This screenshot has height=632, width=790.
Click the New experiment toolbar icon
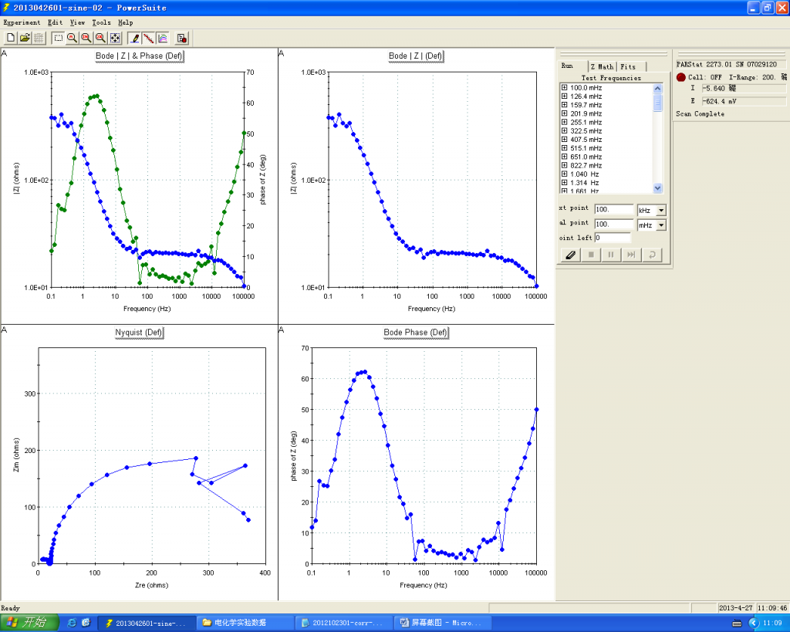11,38
